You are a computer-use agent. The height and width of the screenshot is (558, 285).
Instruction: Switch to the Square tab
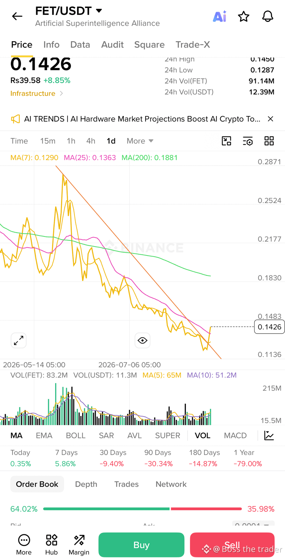[149, 45]
